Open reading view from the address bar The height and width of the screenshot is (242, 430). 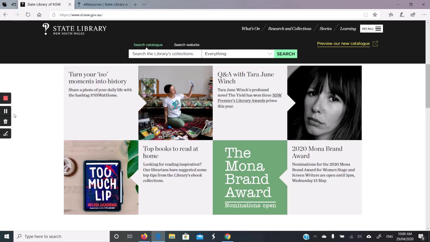pos(365,15)
